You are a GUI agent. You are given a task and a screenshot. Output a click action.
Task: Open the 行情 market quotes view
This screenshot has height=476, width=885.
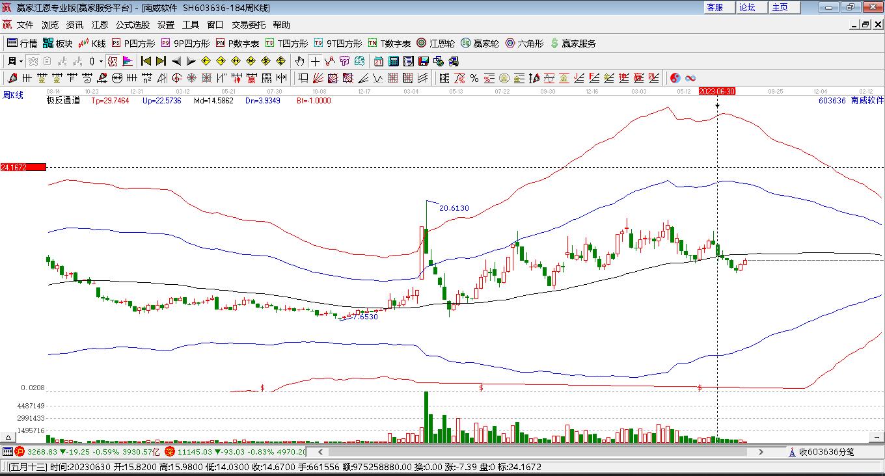tap(22, 44)
